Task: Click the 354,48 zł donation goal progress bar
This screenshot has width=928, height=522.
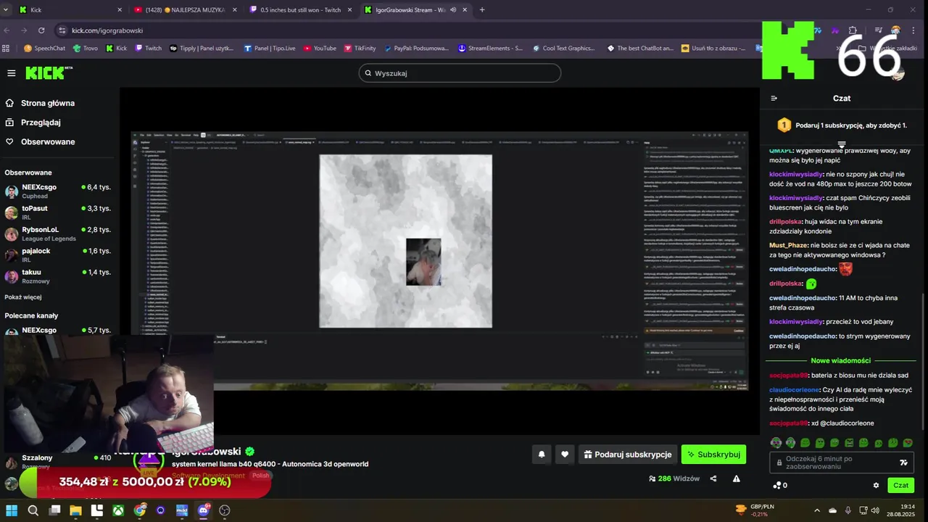Action: [x=144, y=481]
